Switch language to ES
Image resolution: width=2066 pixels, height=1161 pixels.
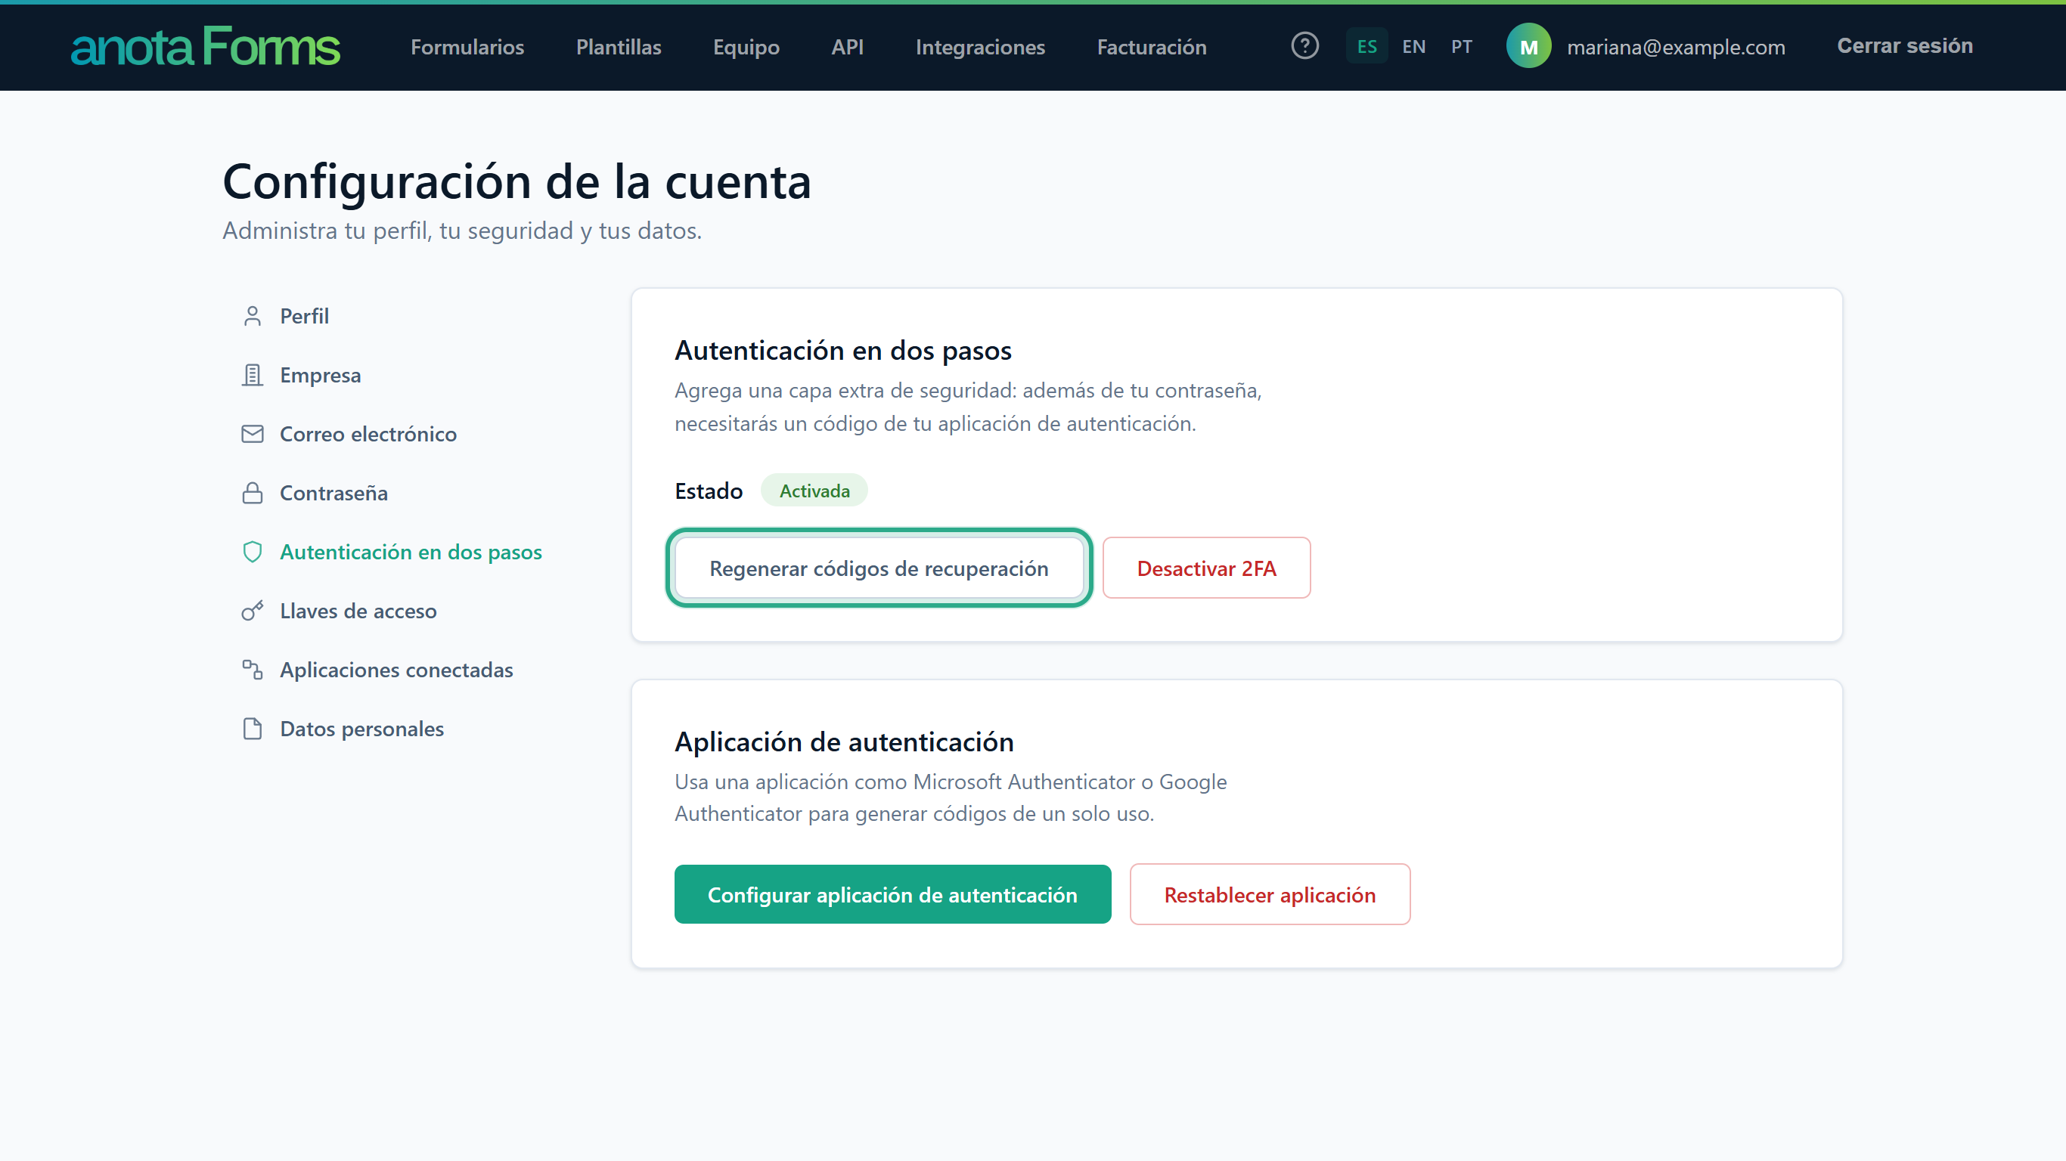(x=1366, y=47)
